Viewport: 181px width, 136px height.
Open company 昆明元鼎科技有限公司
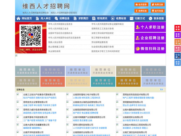[x=83, y=125]
